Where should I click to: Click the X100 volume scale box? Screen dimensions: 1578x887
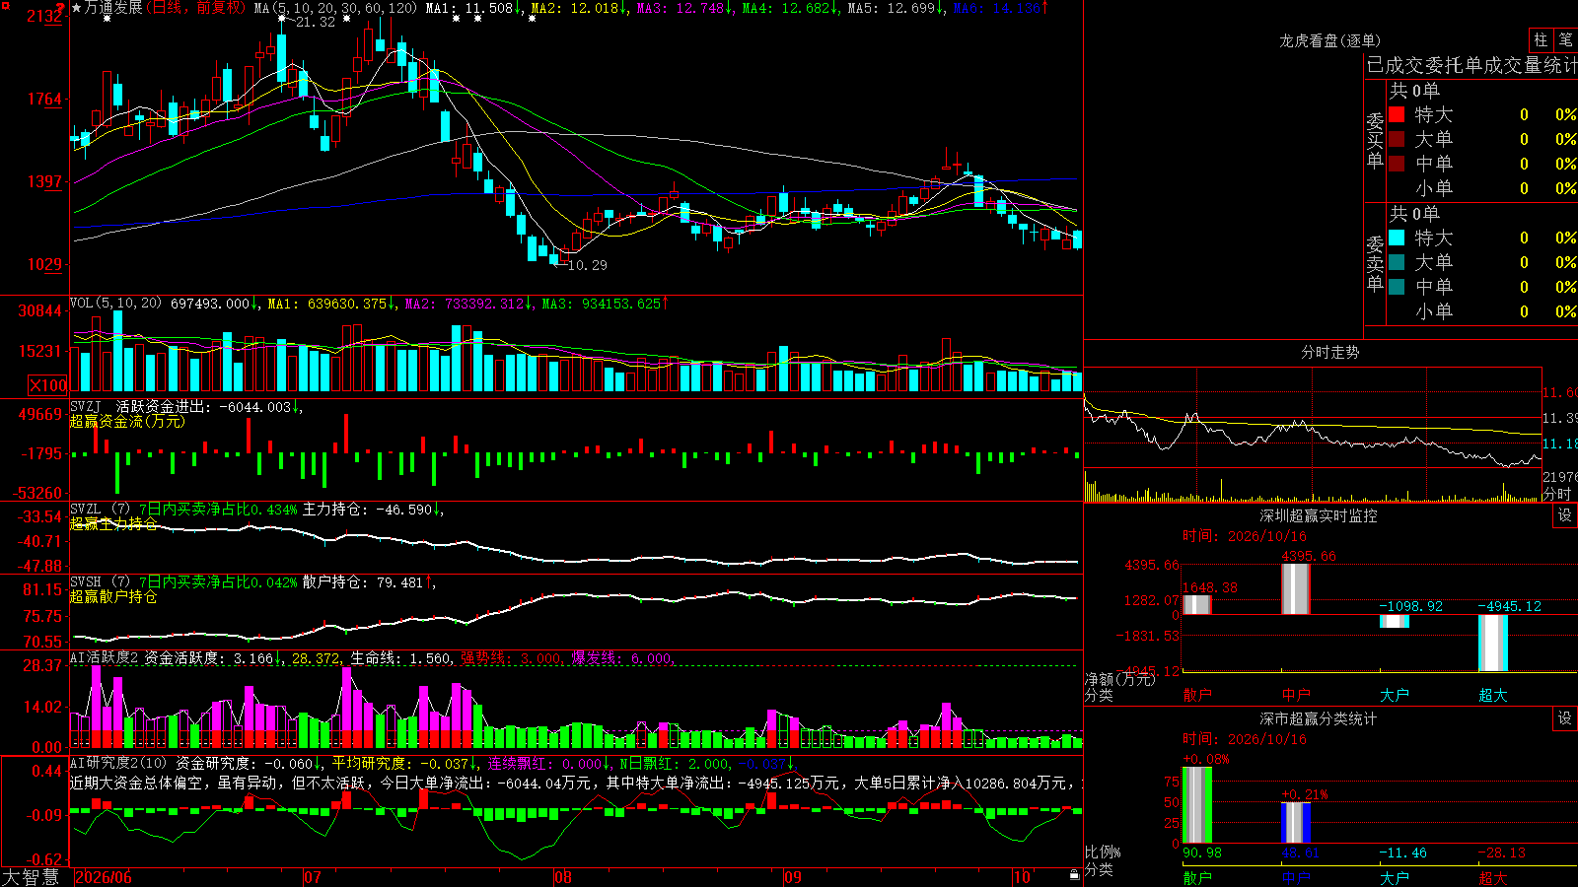48,385
